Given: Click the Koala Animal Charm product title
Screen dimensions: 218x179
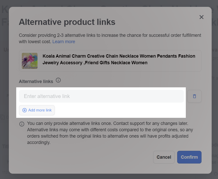Looking at the screenshot, I should pyautogui.click(x=119, y=59).
